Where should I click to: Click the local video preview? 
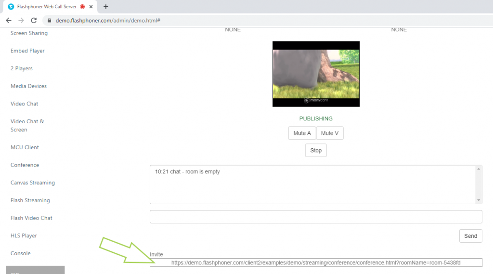pos(316,74)
